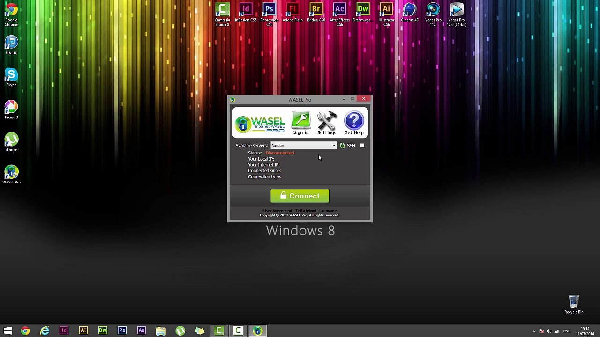Click the InDesign CS6 desktop icon

246,13
